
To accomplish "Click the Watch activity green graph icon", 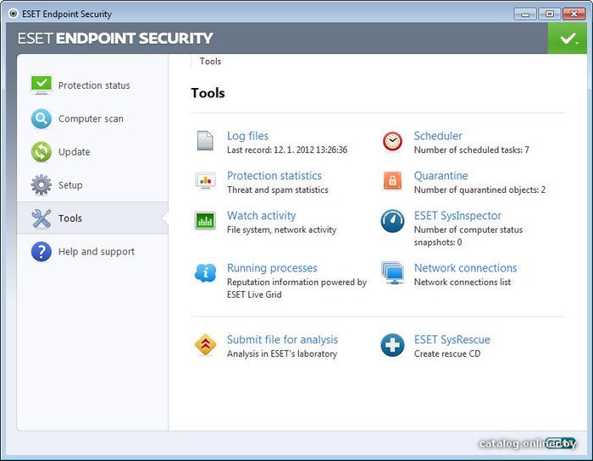I will [x=205, y=221].
